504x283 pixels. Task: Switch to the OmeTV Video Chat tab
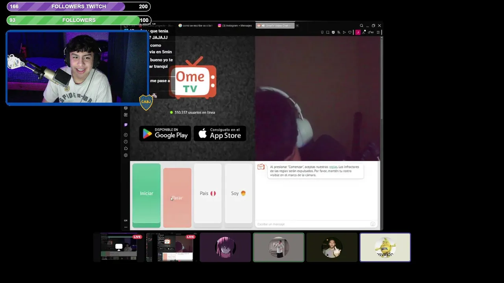pyautogui.click(x=275, y=26)
